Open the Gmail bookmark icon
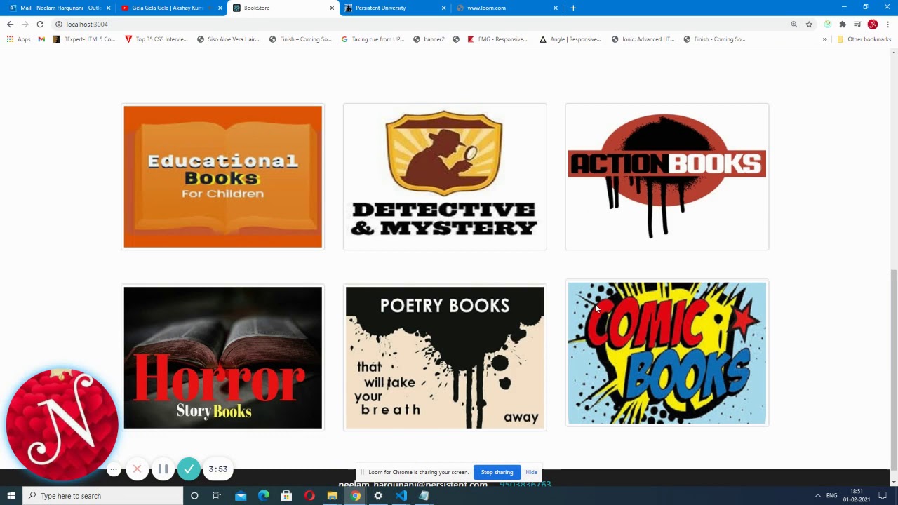This screenshot has height=505, width=898. click(41, 39)
